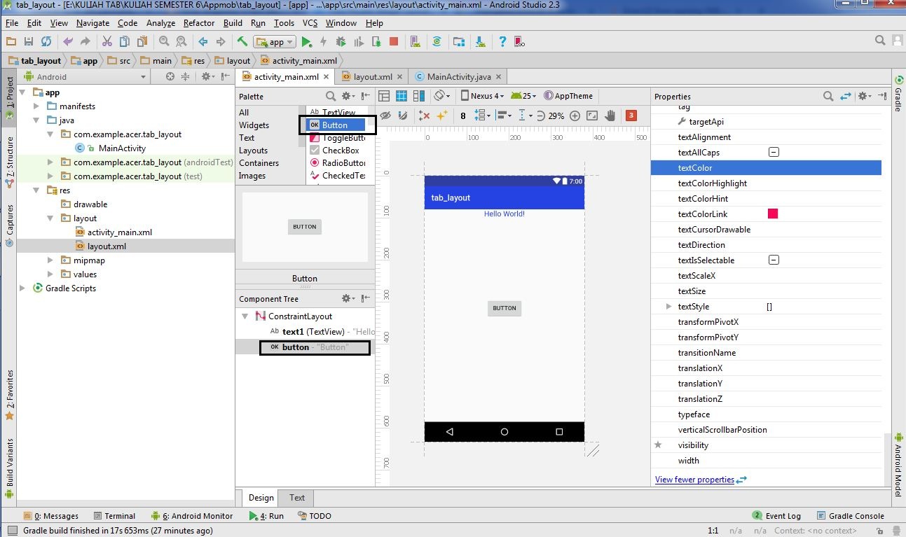The width and height of the screenshot is (906, 537).
Task: Expand the textStyle property
Action: click(668, 307)
